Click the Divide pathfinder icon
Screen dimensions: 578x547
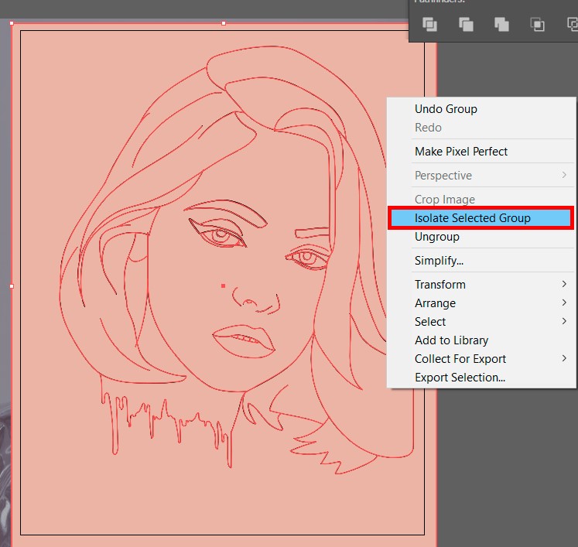coord(429,24)
